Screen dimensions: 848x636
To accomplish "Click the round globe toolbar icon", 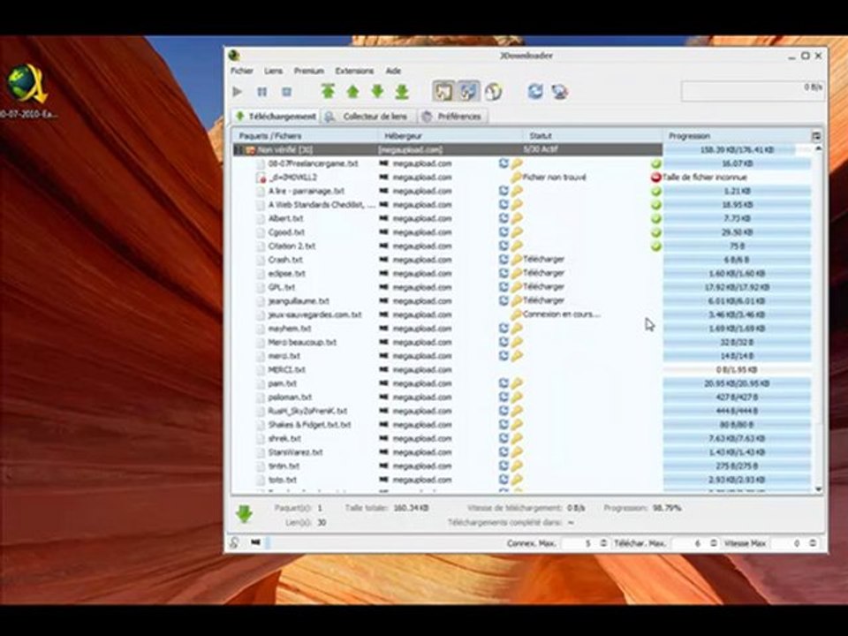I will pos(493,92).
